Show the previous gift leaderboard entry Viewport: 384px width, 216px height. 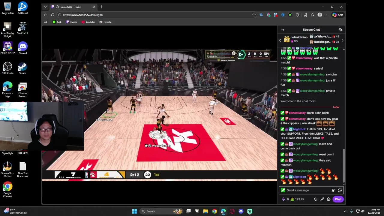[280, 40]
